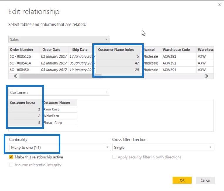This screenshot has height=191, width=224.
Task: Select the Order Number column header
Action: 24,50
